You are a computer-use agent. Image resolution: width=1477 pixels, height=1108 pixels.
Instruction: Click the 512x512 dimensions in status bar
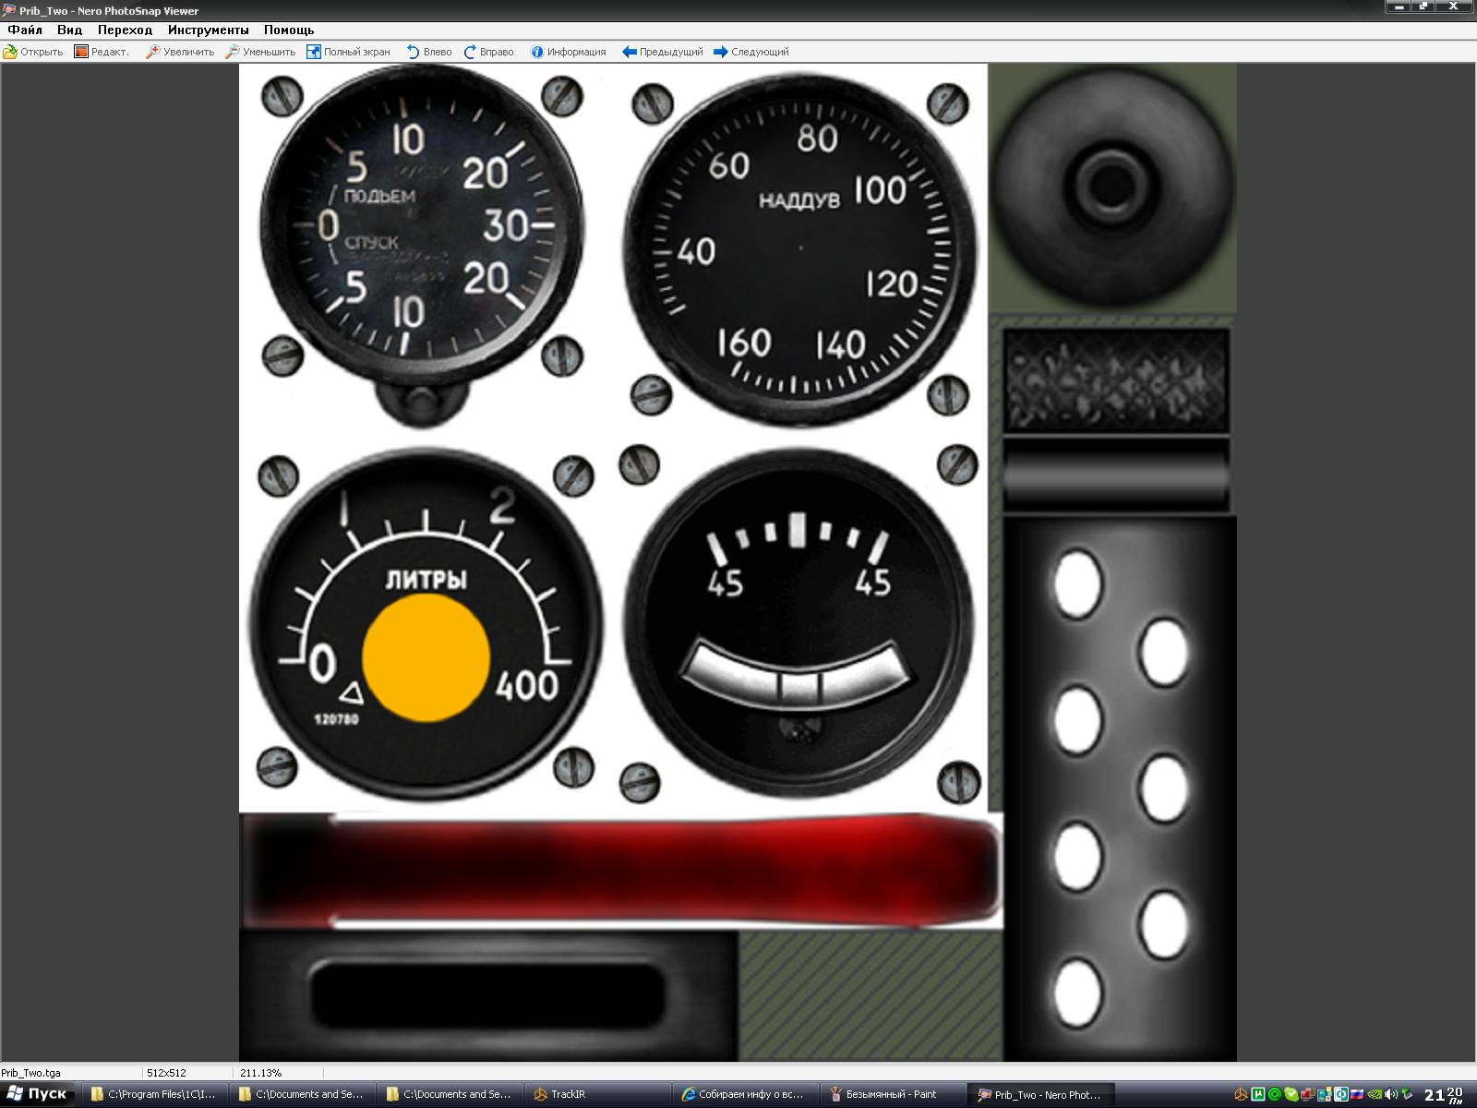(166, 1073)
